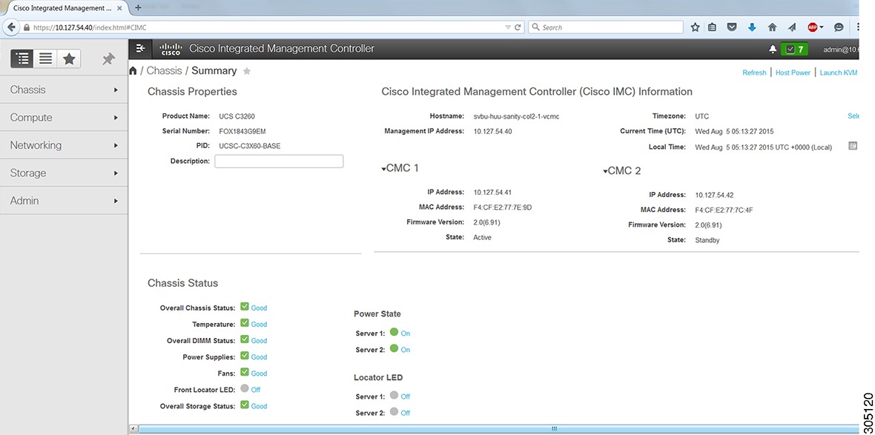The image size is (875, 435).
Task: Select the list view icon in sidebar
Action: tap(45, 58)
